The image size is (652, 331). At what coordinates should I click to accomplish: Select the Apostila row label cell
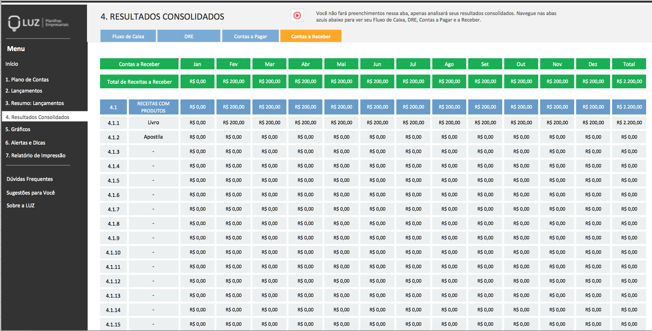coord(153,137)
